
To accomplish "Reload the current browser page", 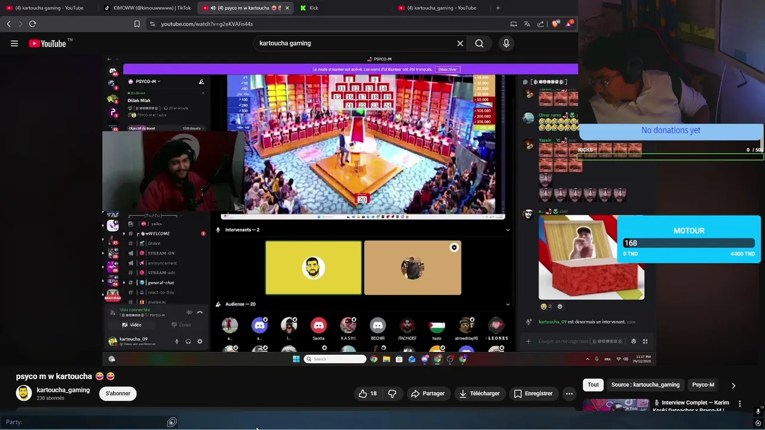I will click(x=32, y=24).
